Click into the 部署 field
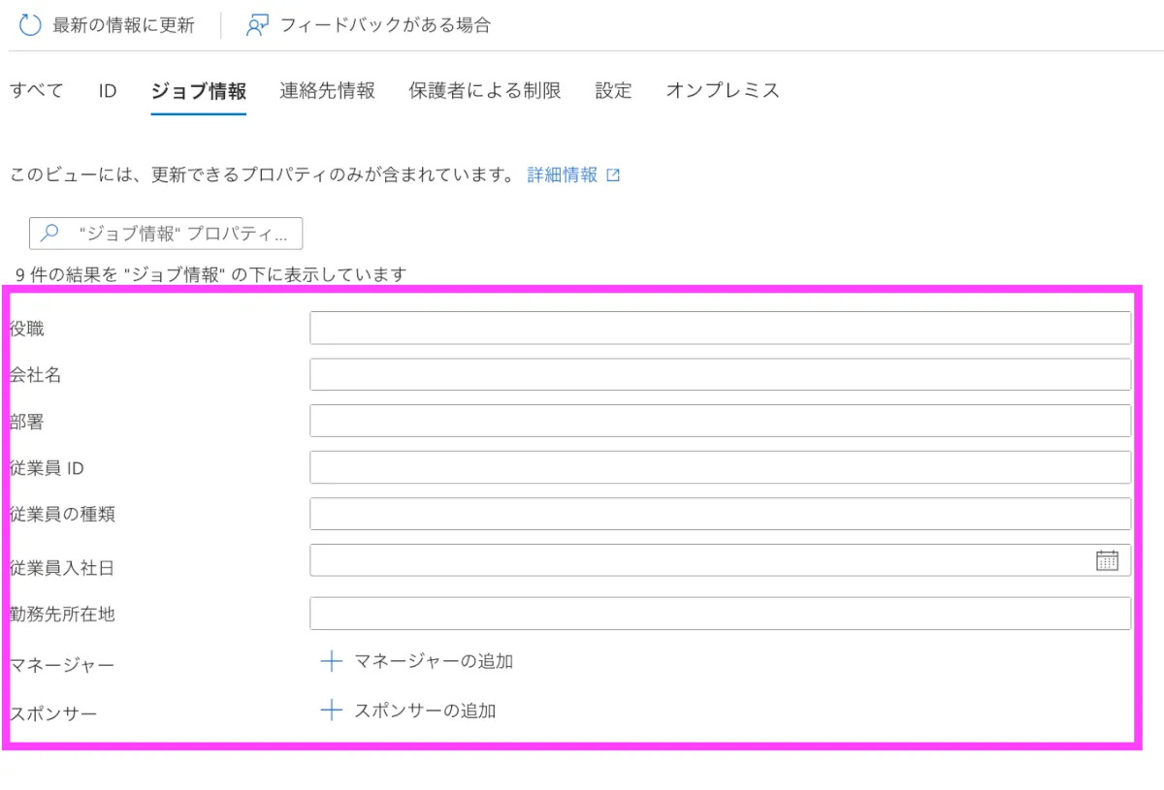This screenshot has width=1164, height=790. pos(720,422)
